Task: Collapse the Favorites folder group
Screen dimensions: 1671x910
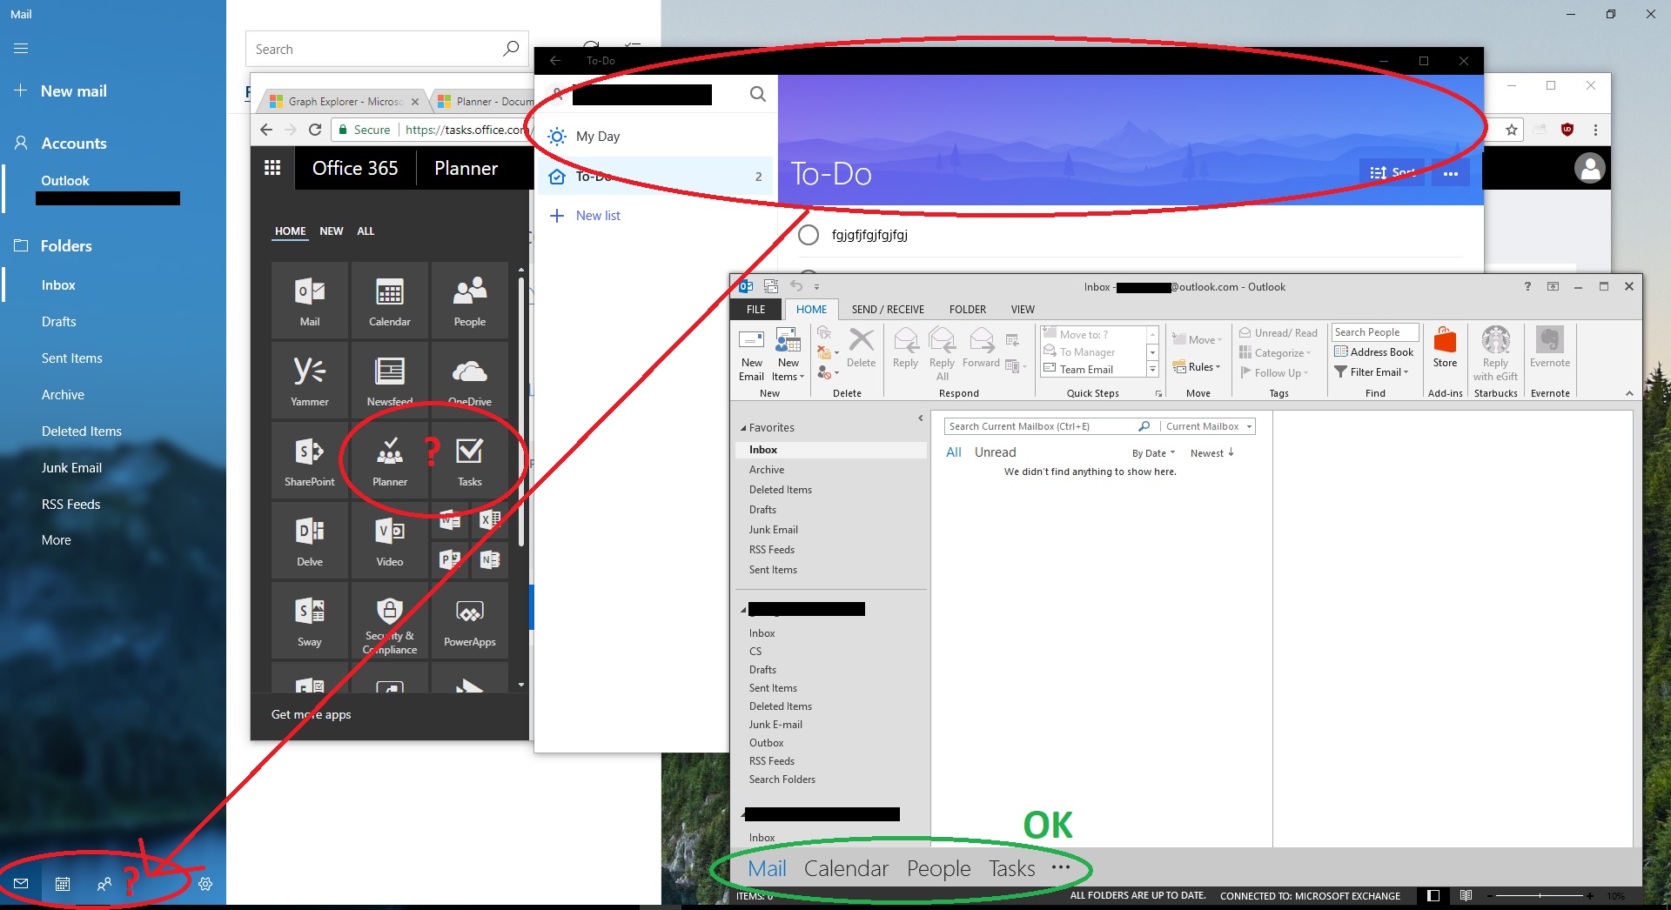Action: click(x=743, y=428)
